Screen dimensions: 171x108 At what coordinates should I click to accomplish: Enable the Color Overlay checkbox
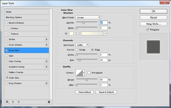pos(7,61)
